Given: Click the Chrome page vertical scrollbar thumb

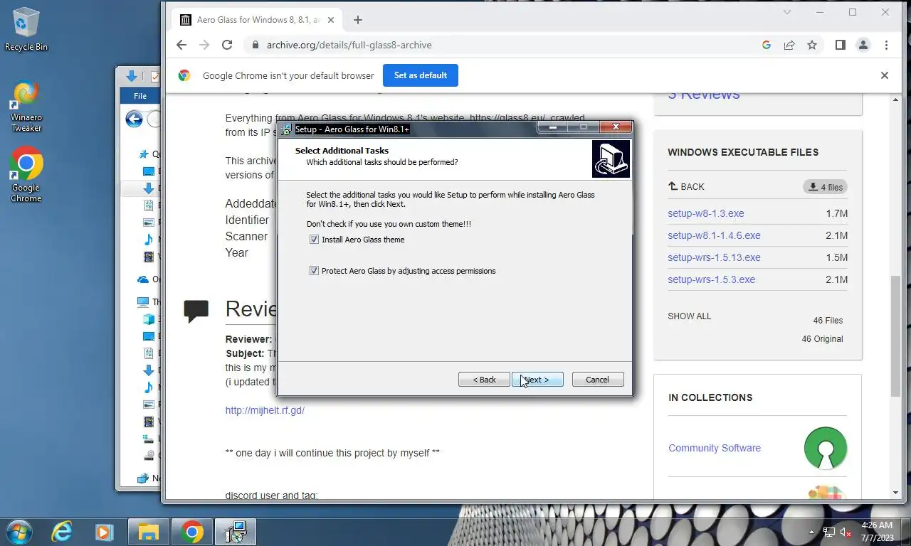Looking at the screenshot, I should [896, 336].
